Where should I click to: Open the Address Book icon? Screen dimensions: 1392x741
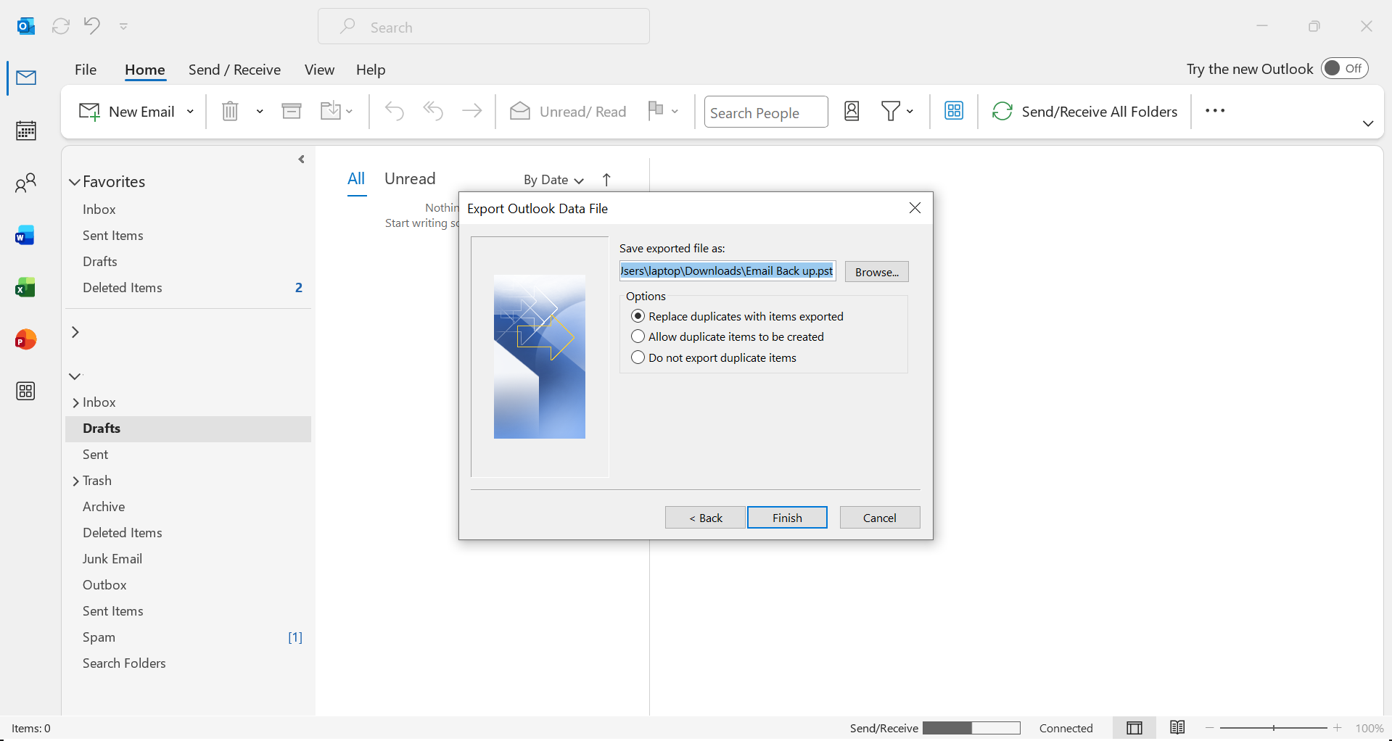coord(852,111)
